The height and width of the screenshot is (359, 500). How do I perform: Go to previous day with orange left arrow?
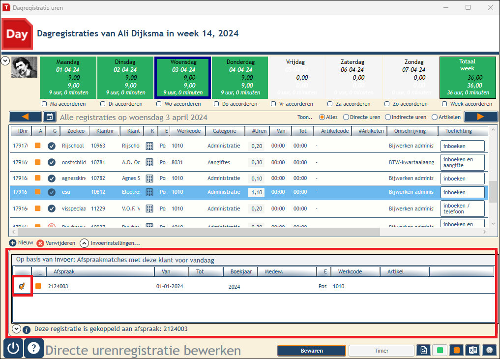25,117
